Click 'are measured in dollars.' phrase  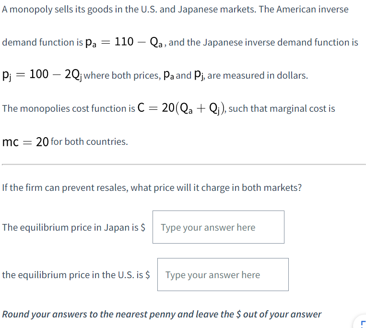click(258, 75)
